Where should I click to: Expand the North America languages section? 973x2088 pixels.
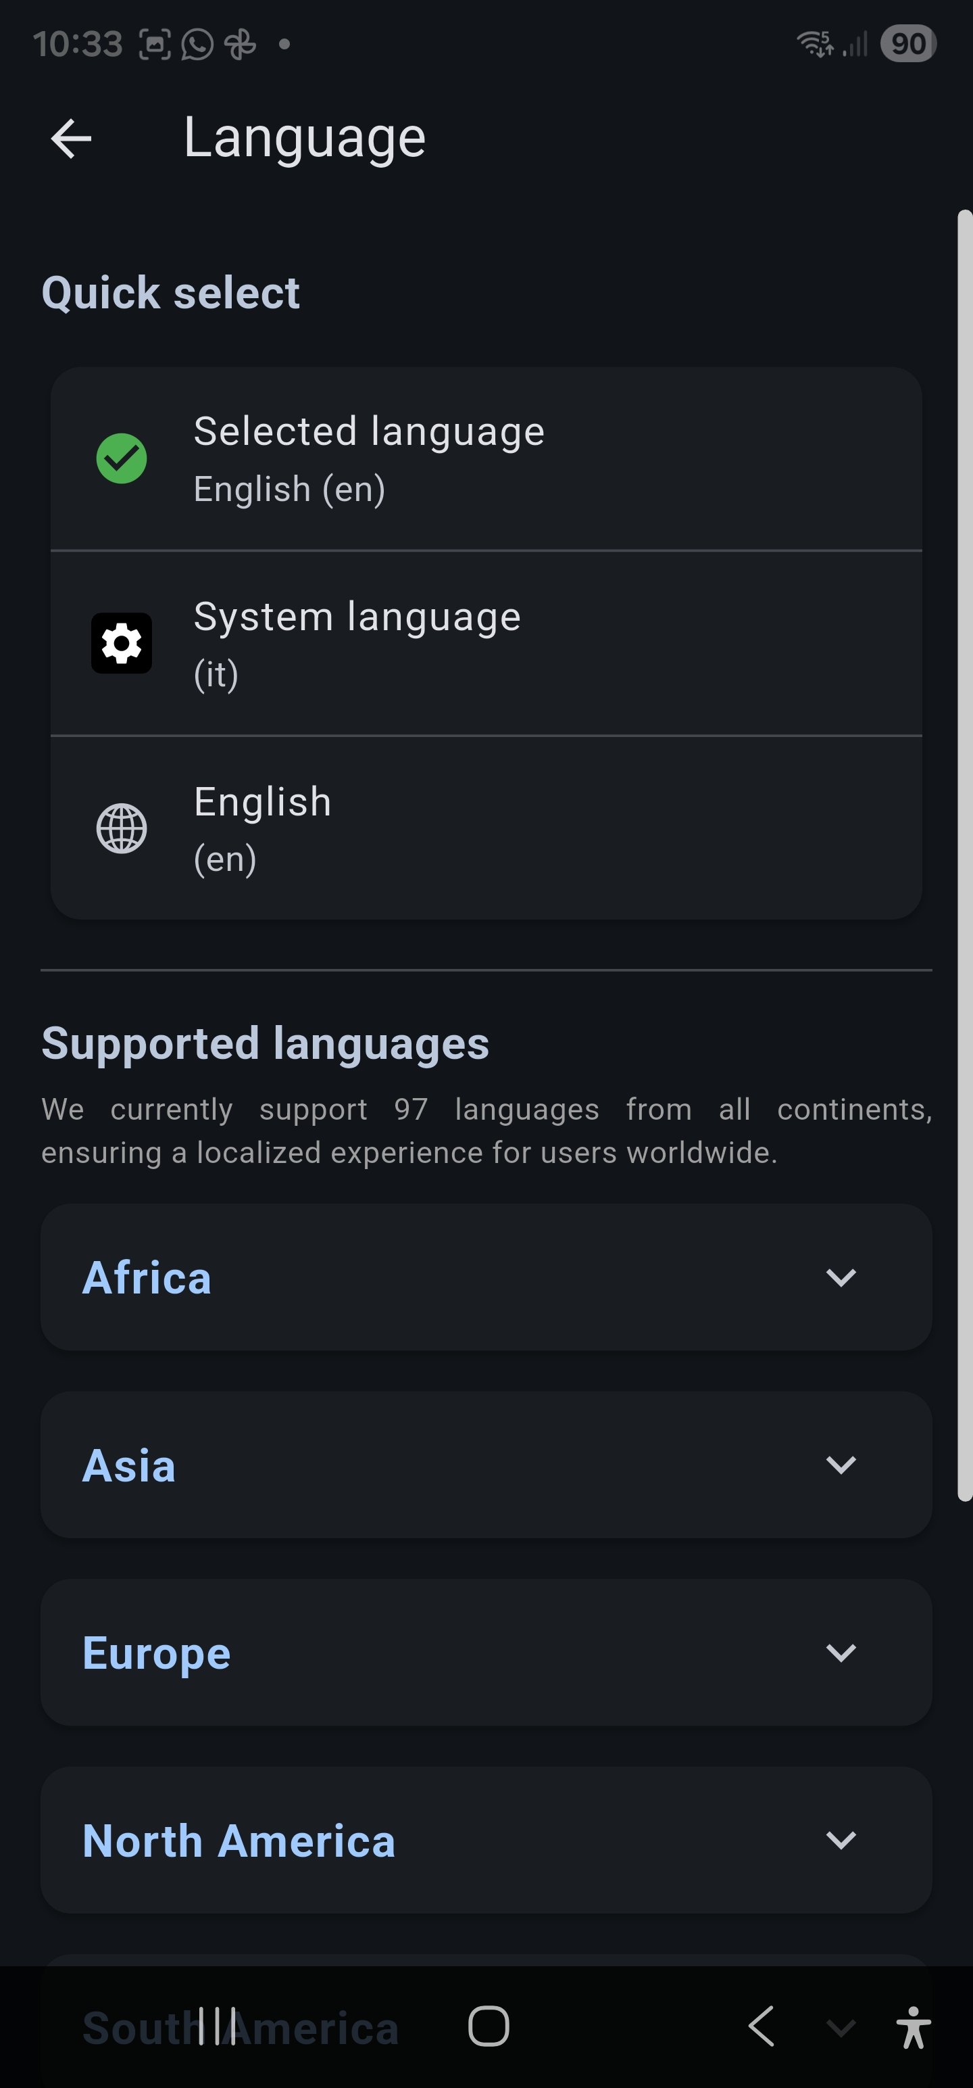coord(486,1841)
